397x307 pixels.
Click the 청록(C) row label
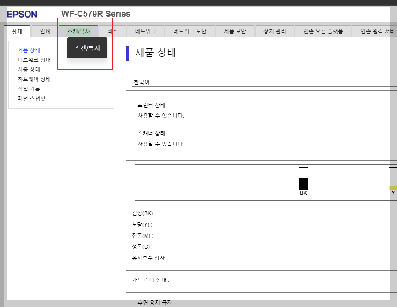tap(142, 247)
